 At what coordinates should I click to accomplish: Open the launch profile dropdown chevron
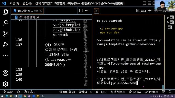[x=153, y=11]
